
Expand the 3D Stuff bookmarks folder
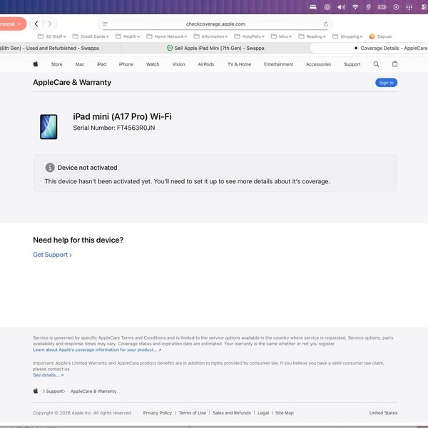(x=52, y=36)
